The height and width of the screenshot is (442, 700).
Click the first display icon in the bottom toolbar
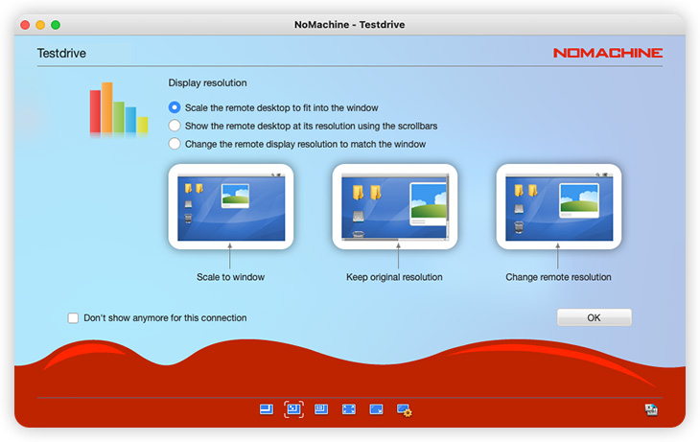[267, 409]
